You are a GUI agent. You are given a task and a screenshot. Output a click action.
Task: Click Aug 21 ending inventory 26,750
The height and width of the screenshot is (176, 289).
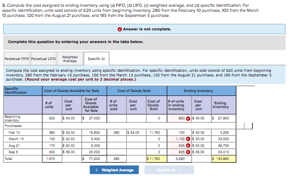click(224, 146)
